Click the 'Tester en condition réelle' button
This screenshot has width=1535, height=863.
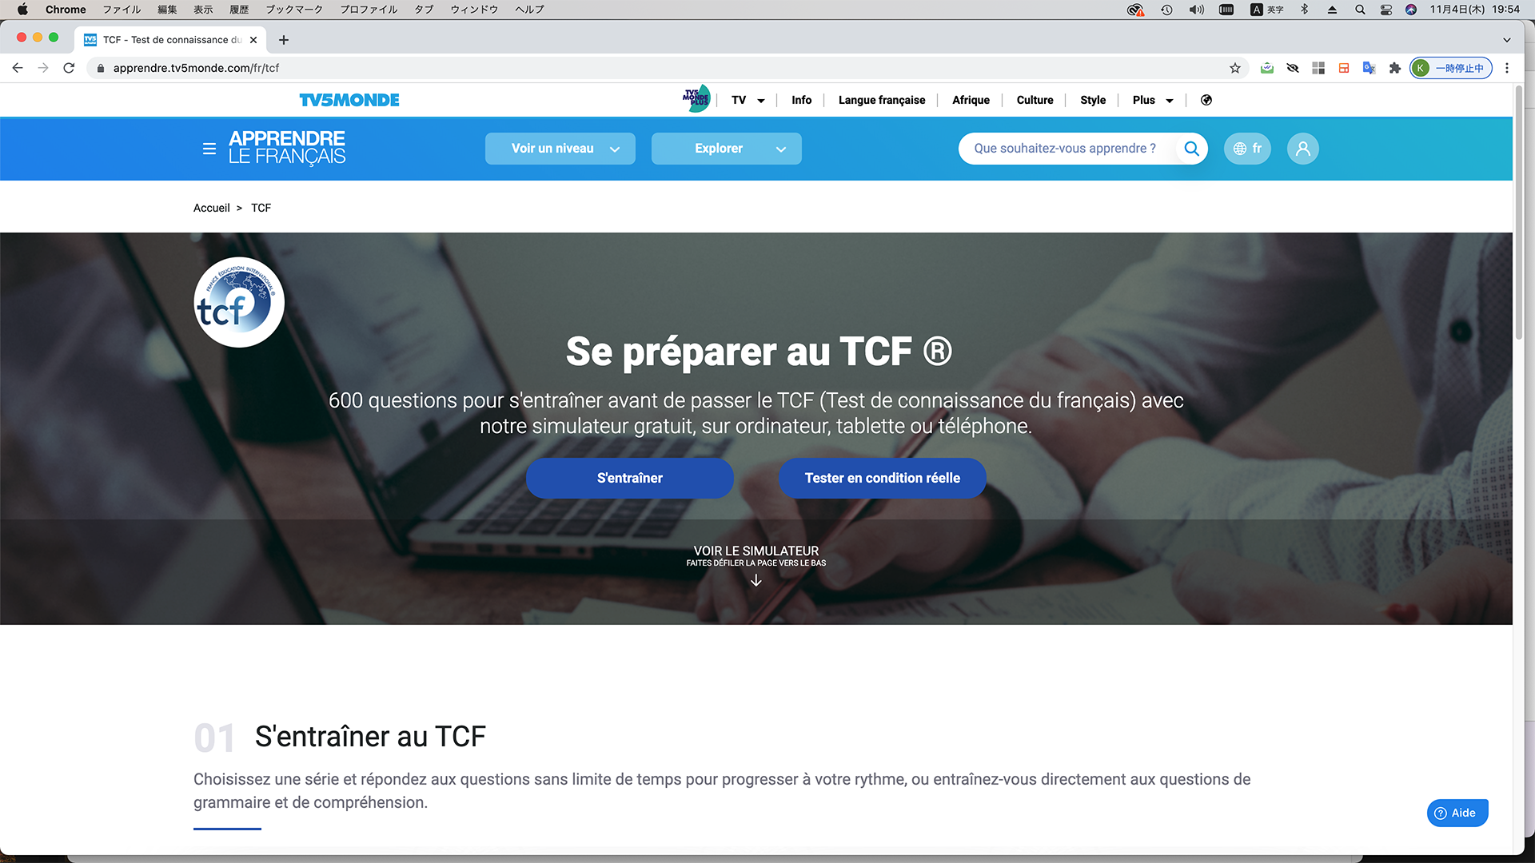click(883, 477)
